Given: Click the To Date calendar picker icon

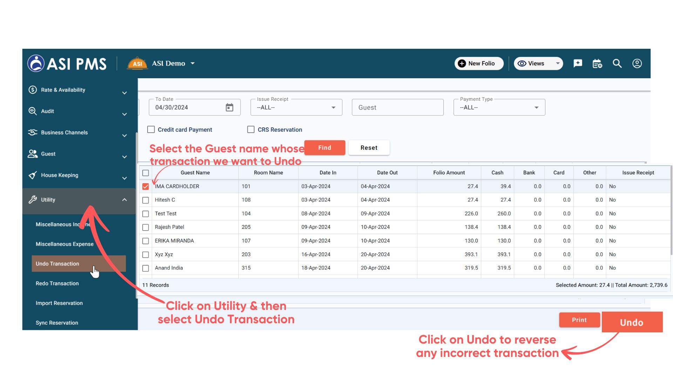Looking at the screenshot, I should pyautogui.click(x=229, y=107).
